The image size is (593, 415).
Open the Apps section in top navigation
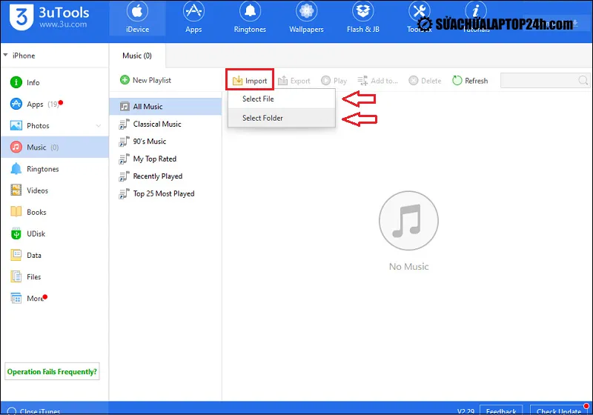[193, 19]
